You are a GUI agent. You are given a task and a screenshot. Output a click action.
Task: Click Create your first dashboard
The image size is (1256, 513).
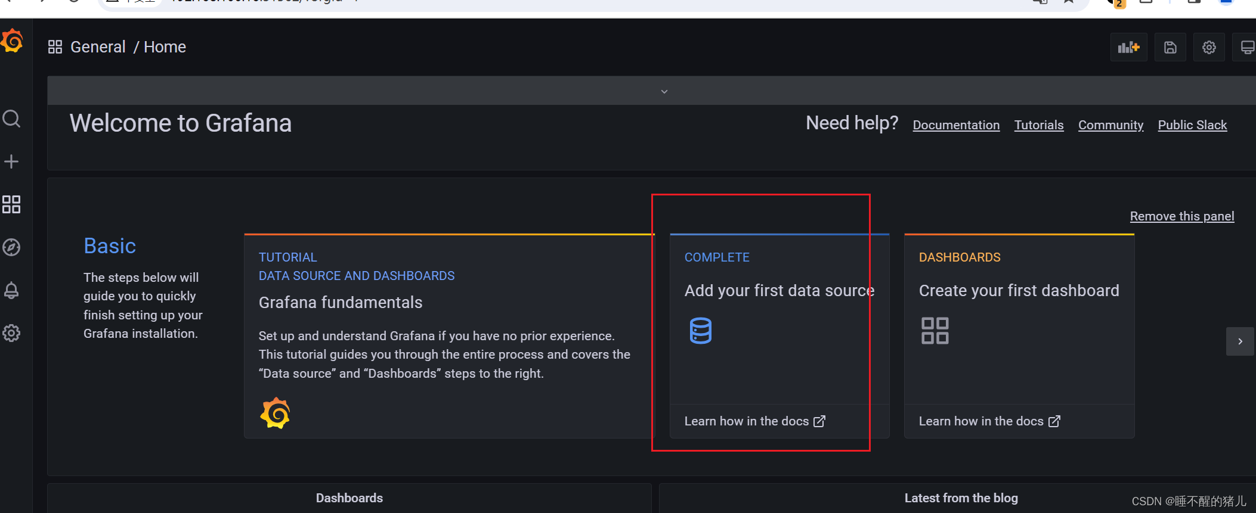(x=1019, y=291)
